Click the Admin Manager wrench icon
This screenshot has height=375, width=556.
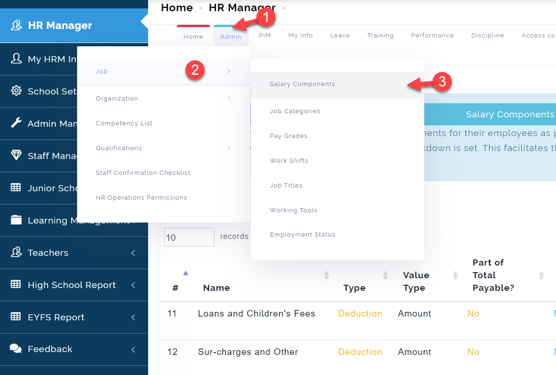[x=16, y=123]
